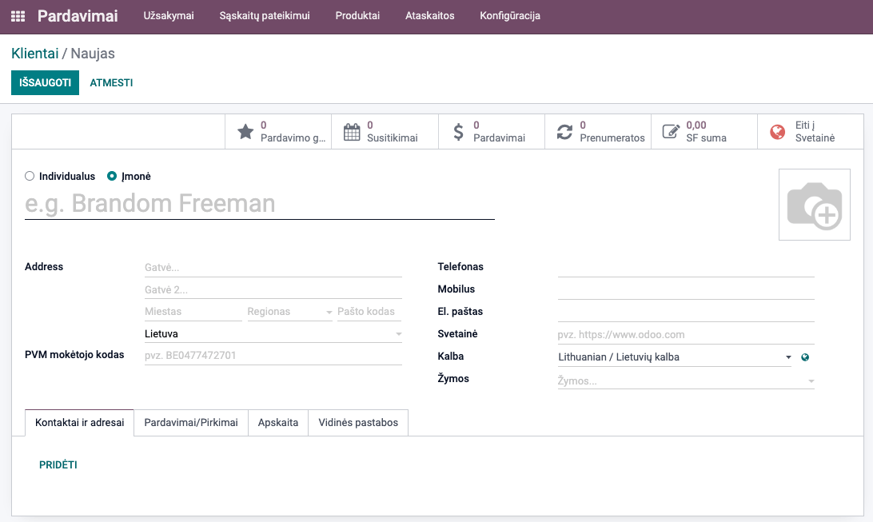This screenshot has height=522, width=873.
Task: Click the dollar sign Pardavimai icon
Action: 458,132
